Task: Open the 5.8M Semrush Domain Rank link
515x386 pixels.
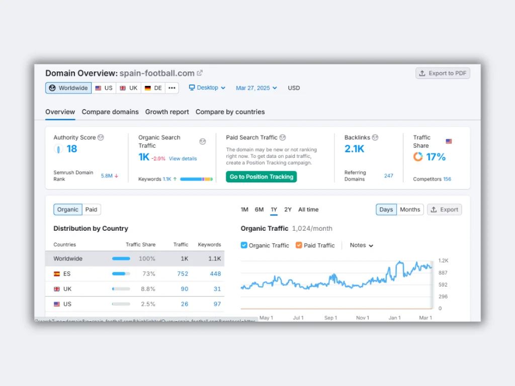Action: [x=107, y=176]
